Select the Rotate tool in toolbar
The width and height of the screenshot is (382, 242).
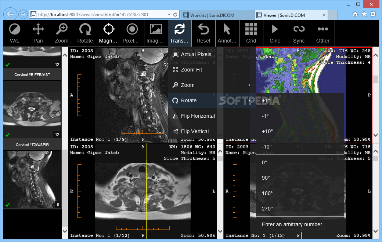[x=85, y=33]
